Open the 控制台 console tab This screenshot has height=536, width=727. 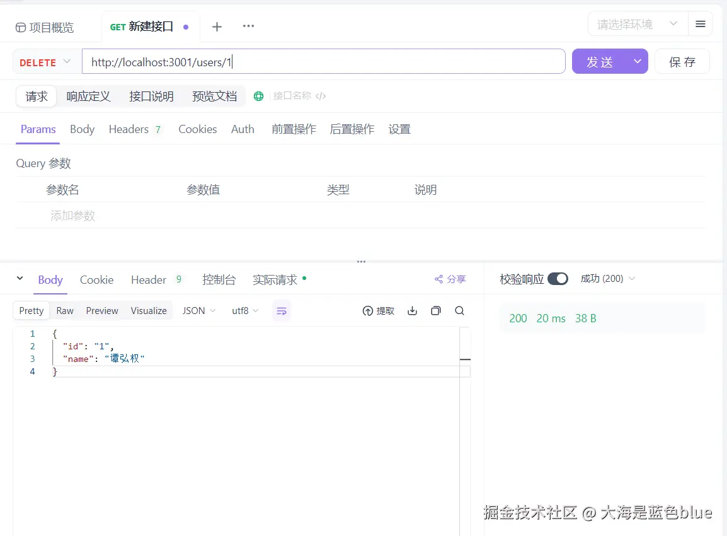(219, 280)
